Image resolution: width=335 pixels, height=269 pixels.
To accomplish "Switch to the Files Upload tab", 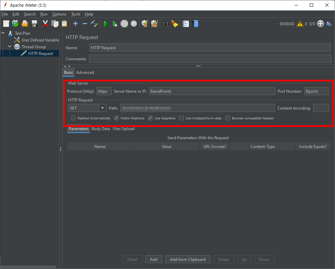I will 124,129.
